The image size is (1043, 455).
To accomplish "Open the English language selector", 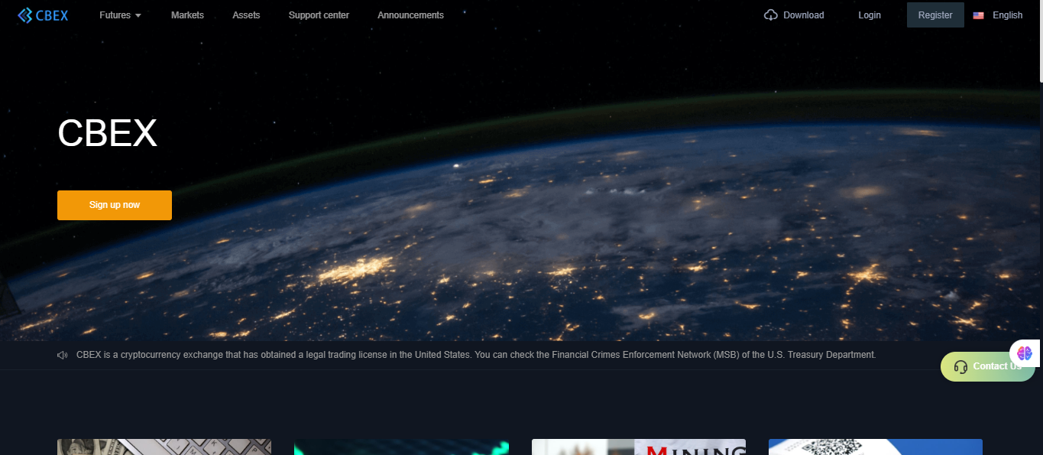I will tap(1005, 15).
